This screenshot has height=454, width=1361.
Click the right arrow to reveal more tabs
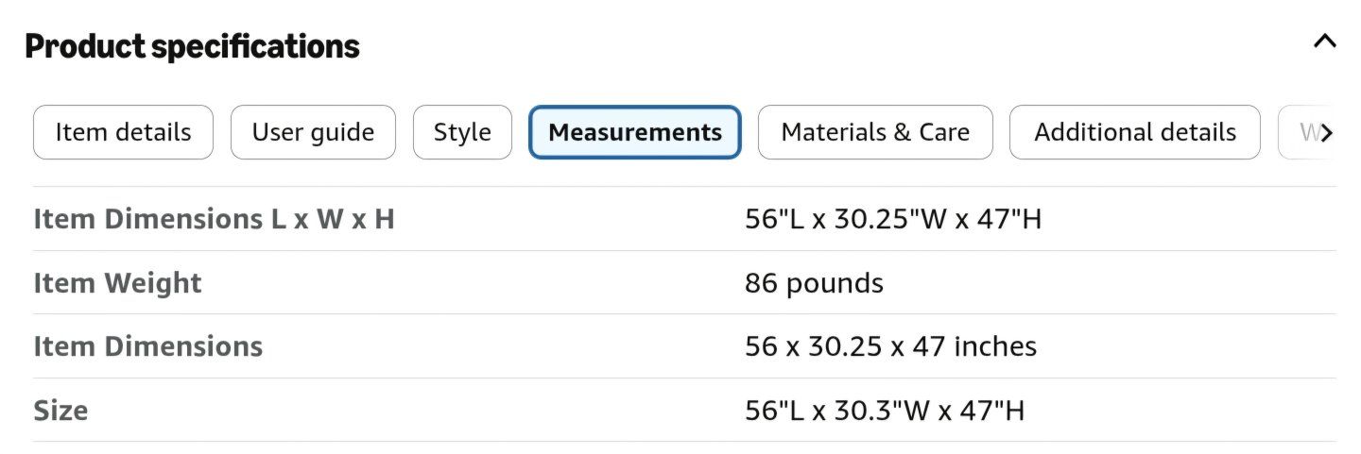(1326, 133)
